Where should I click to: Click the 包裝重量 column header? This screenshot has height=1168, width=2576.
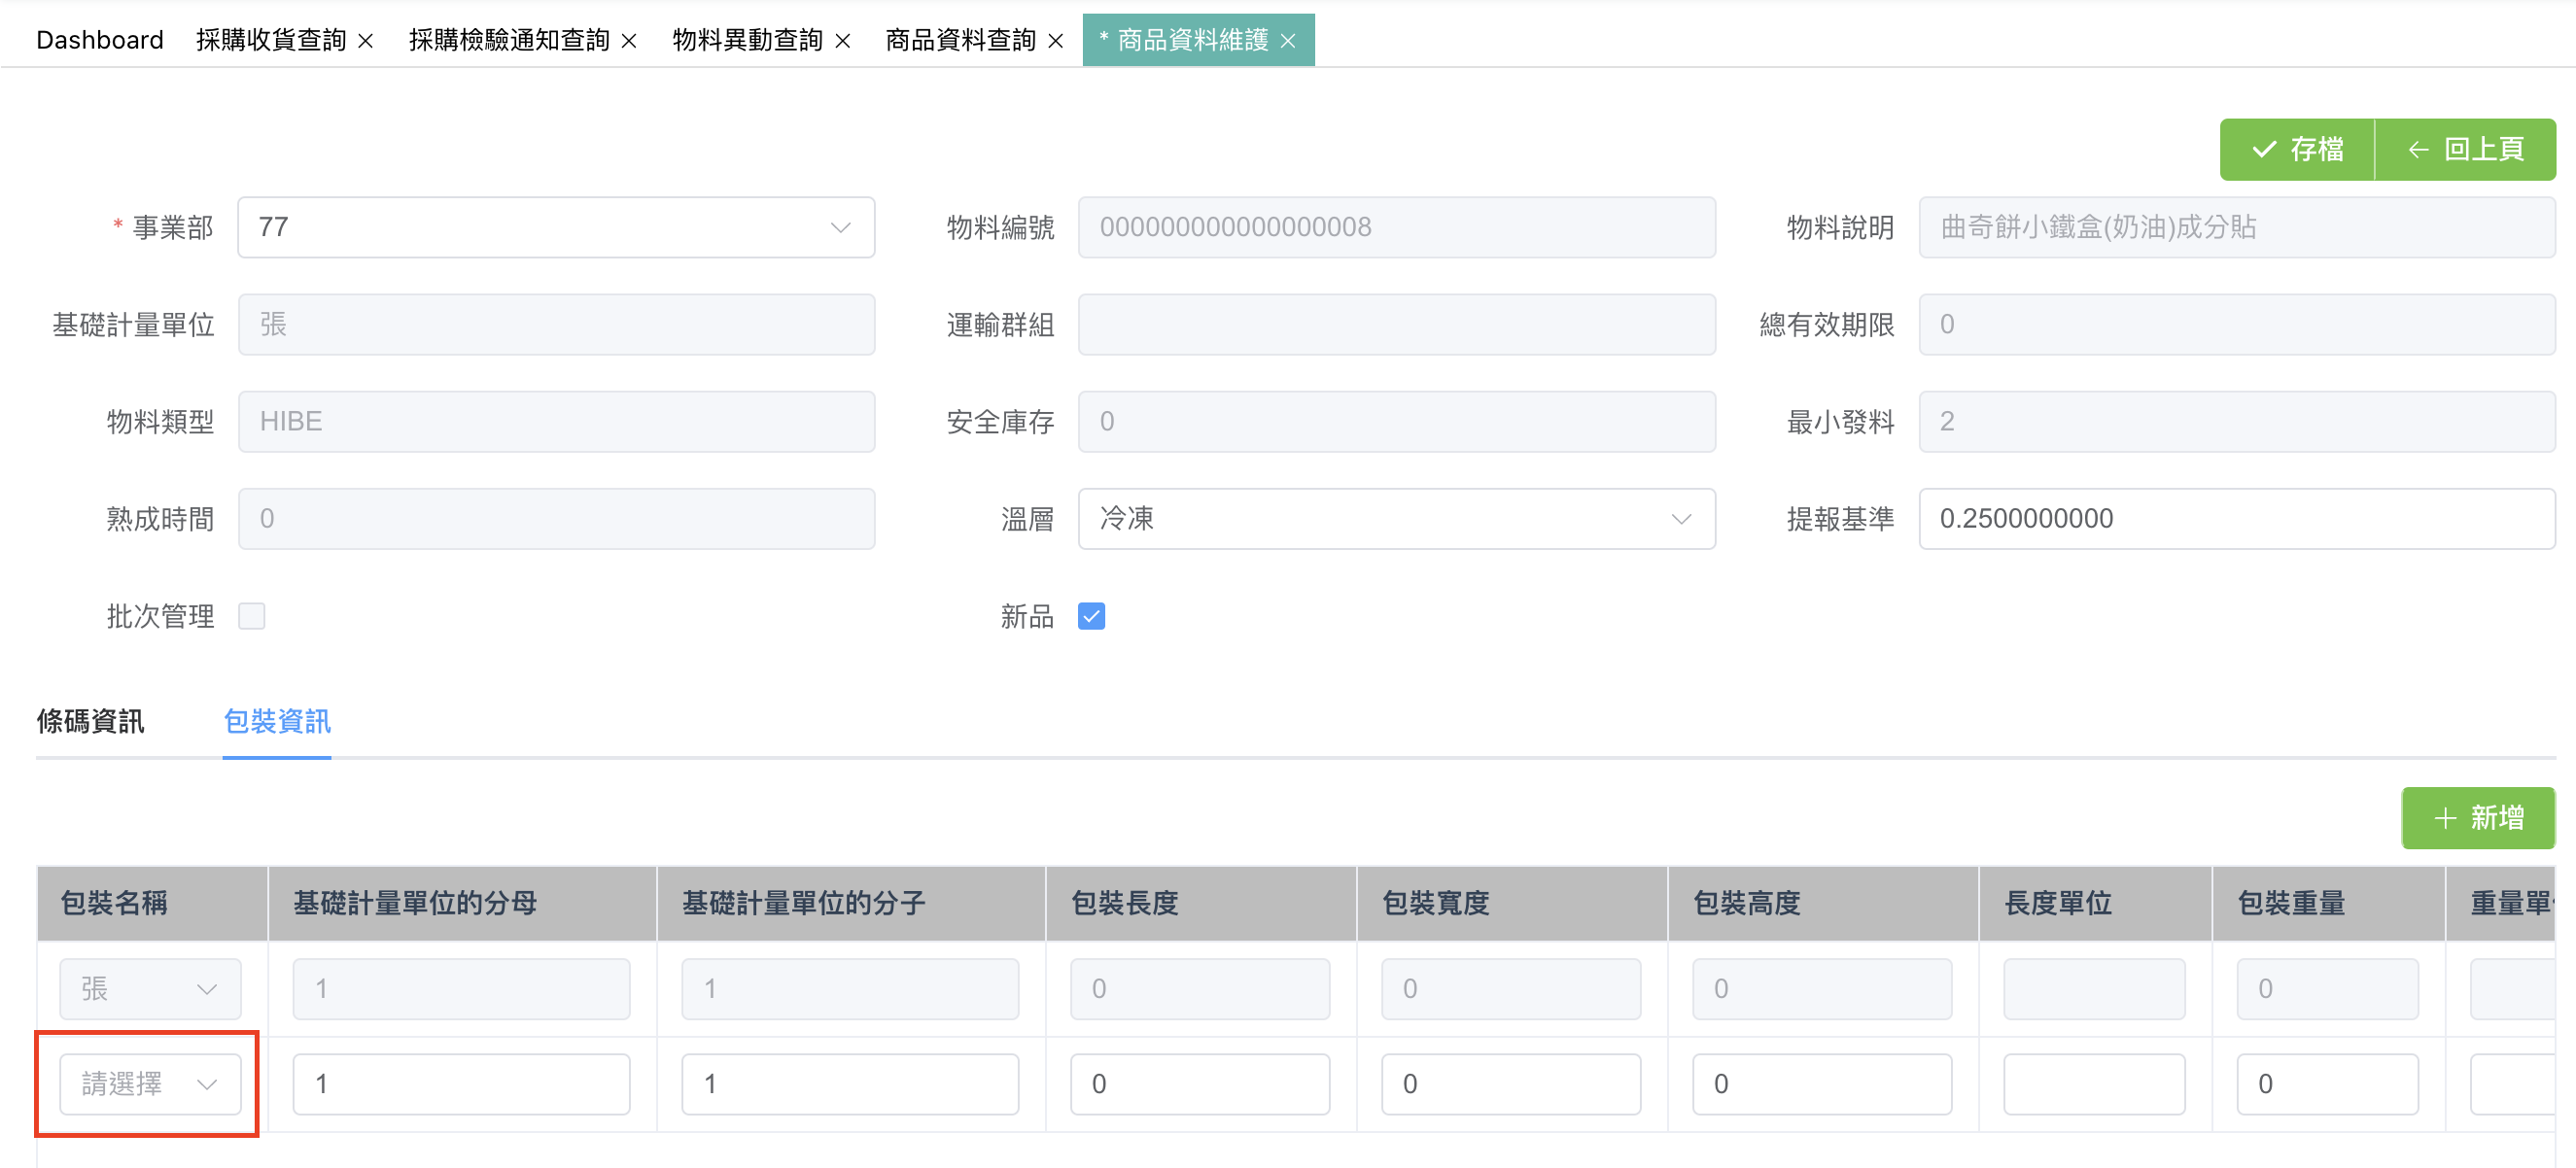(2329, 903)
